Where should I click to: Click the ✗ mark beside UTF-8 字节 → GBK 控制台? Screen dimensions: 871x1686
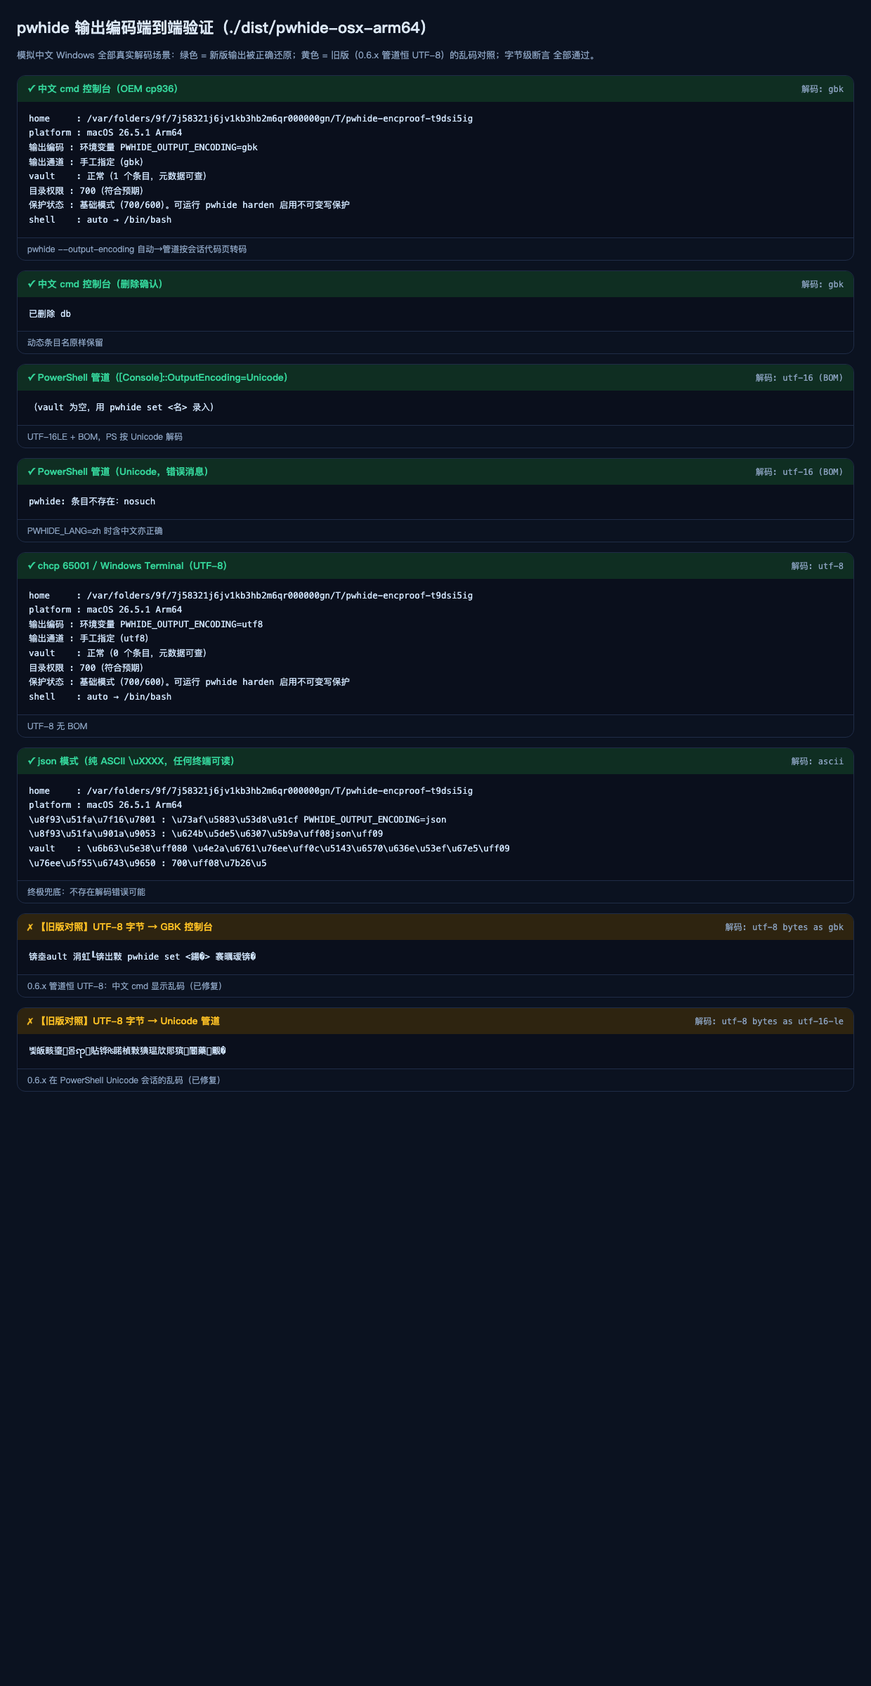click(x=30, y=927)
